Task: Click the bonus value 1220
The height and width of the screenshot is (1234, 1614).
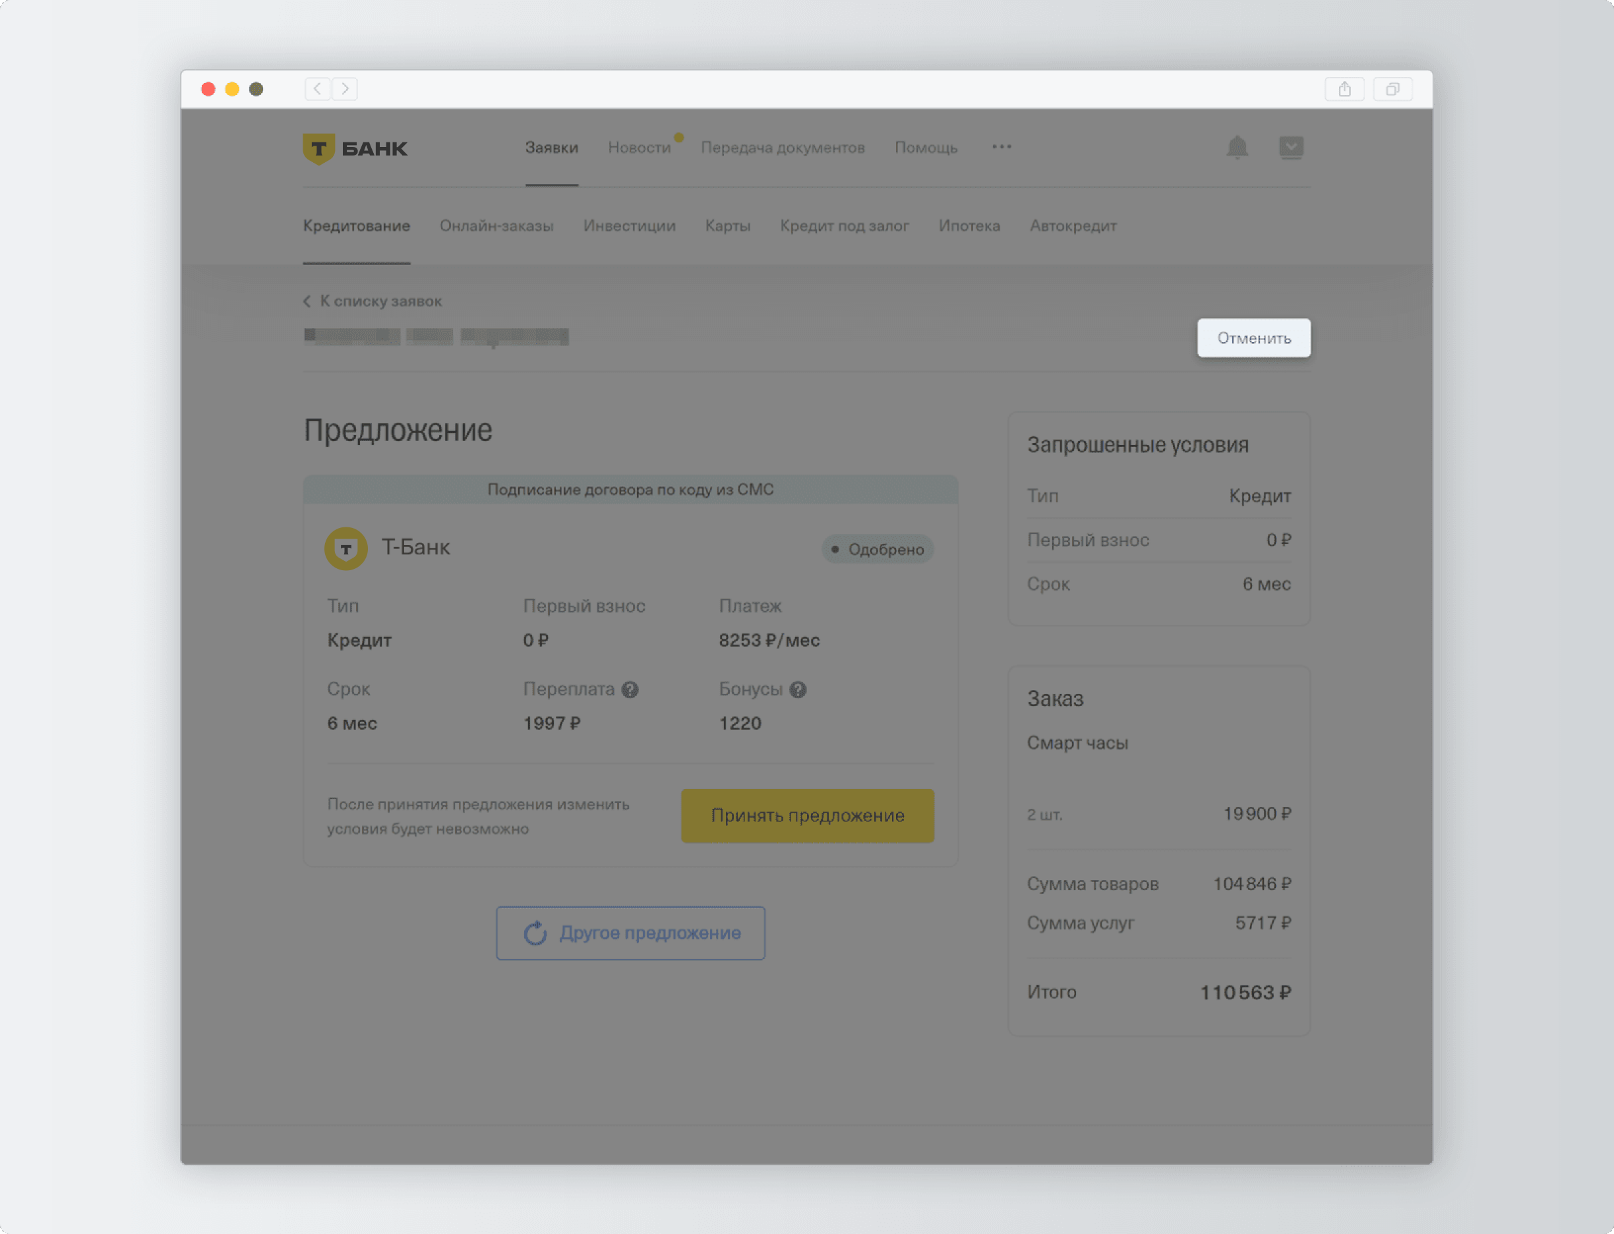Action: tap(740, 724)
